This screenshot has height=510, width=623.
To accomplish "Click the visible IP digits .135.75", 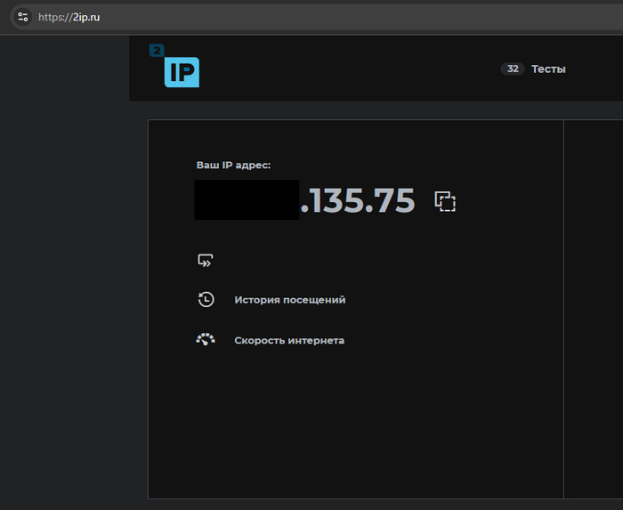I will click(358, 201).
